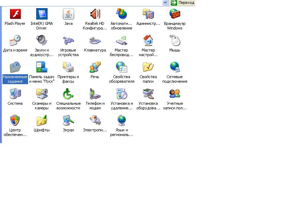Open Свойства папки folder options

(x=148, y=67)
